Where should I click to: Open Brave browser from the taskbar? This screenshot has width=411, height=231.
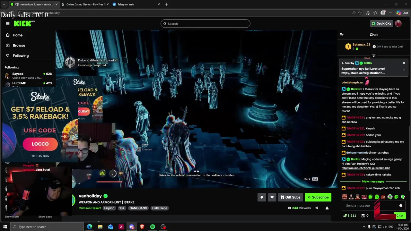142,227
